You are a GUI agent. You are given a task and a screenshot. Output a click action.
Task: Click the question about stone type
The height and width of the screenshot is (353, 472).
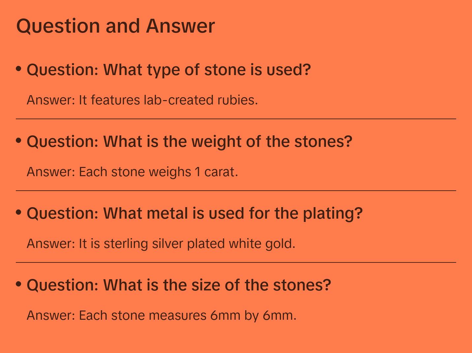[168, 70]
